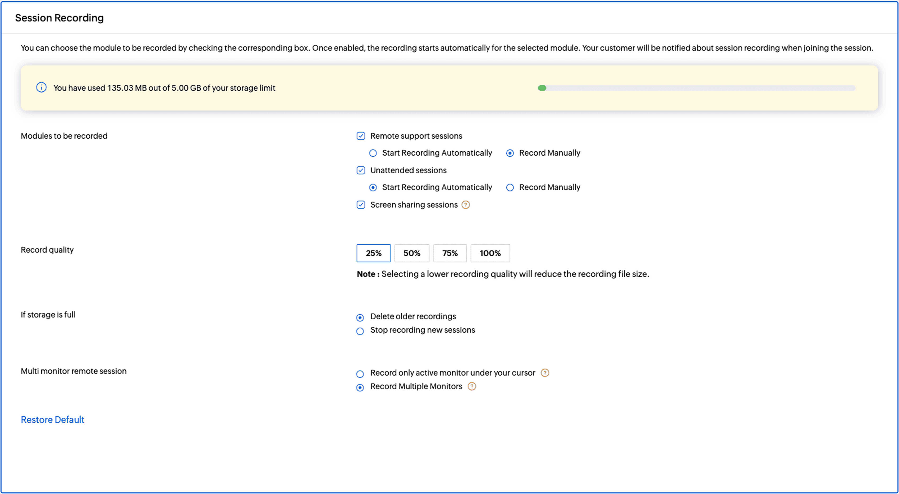Image resolution: width=899 pixels, height=494 pixels.
Task: Set record quality to 50%
Action: pos(412,253)
